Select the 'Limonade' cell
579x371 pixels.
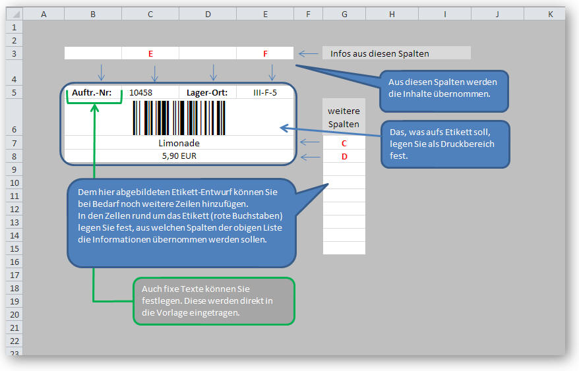coord(179,143)
